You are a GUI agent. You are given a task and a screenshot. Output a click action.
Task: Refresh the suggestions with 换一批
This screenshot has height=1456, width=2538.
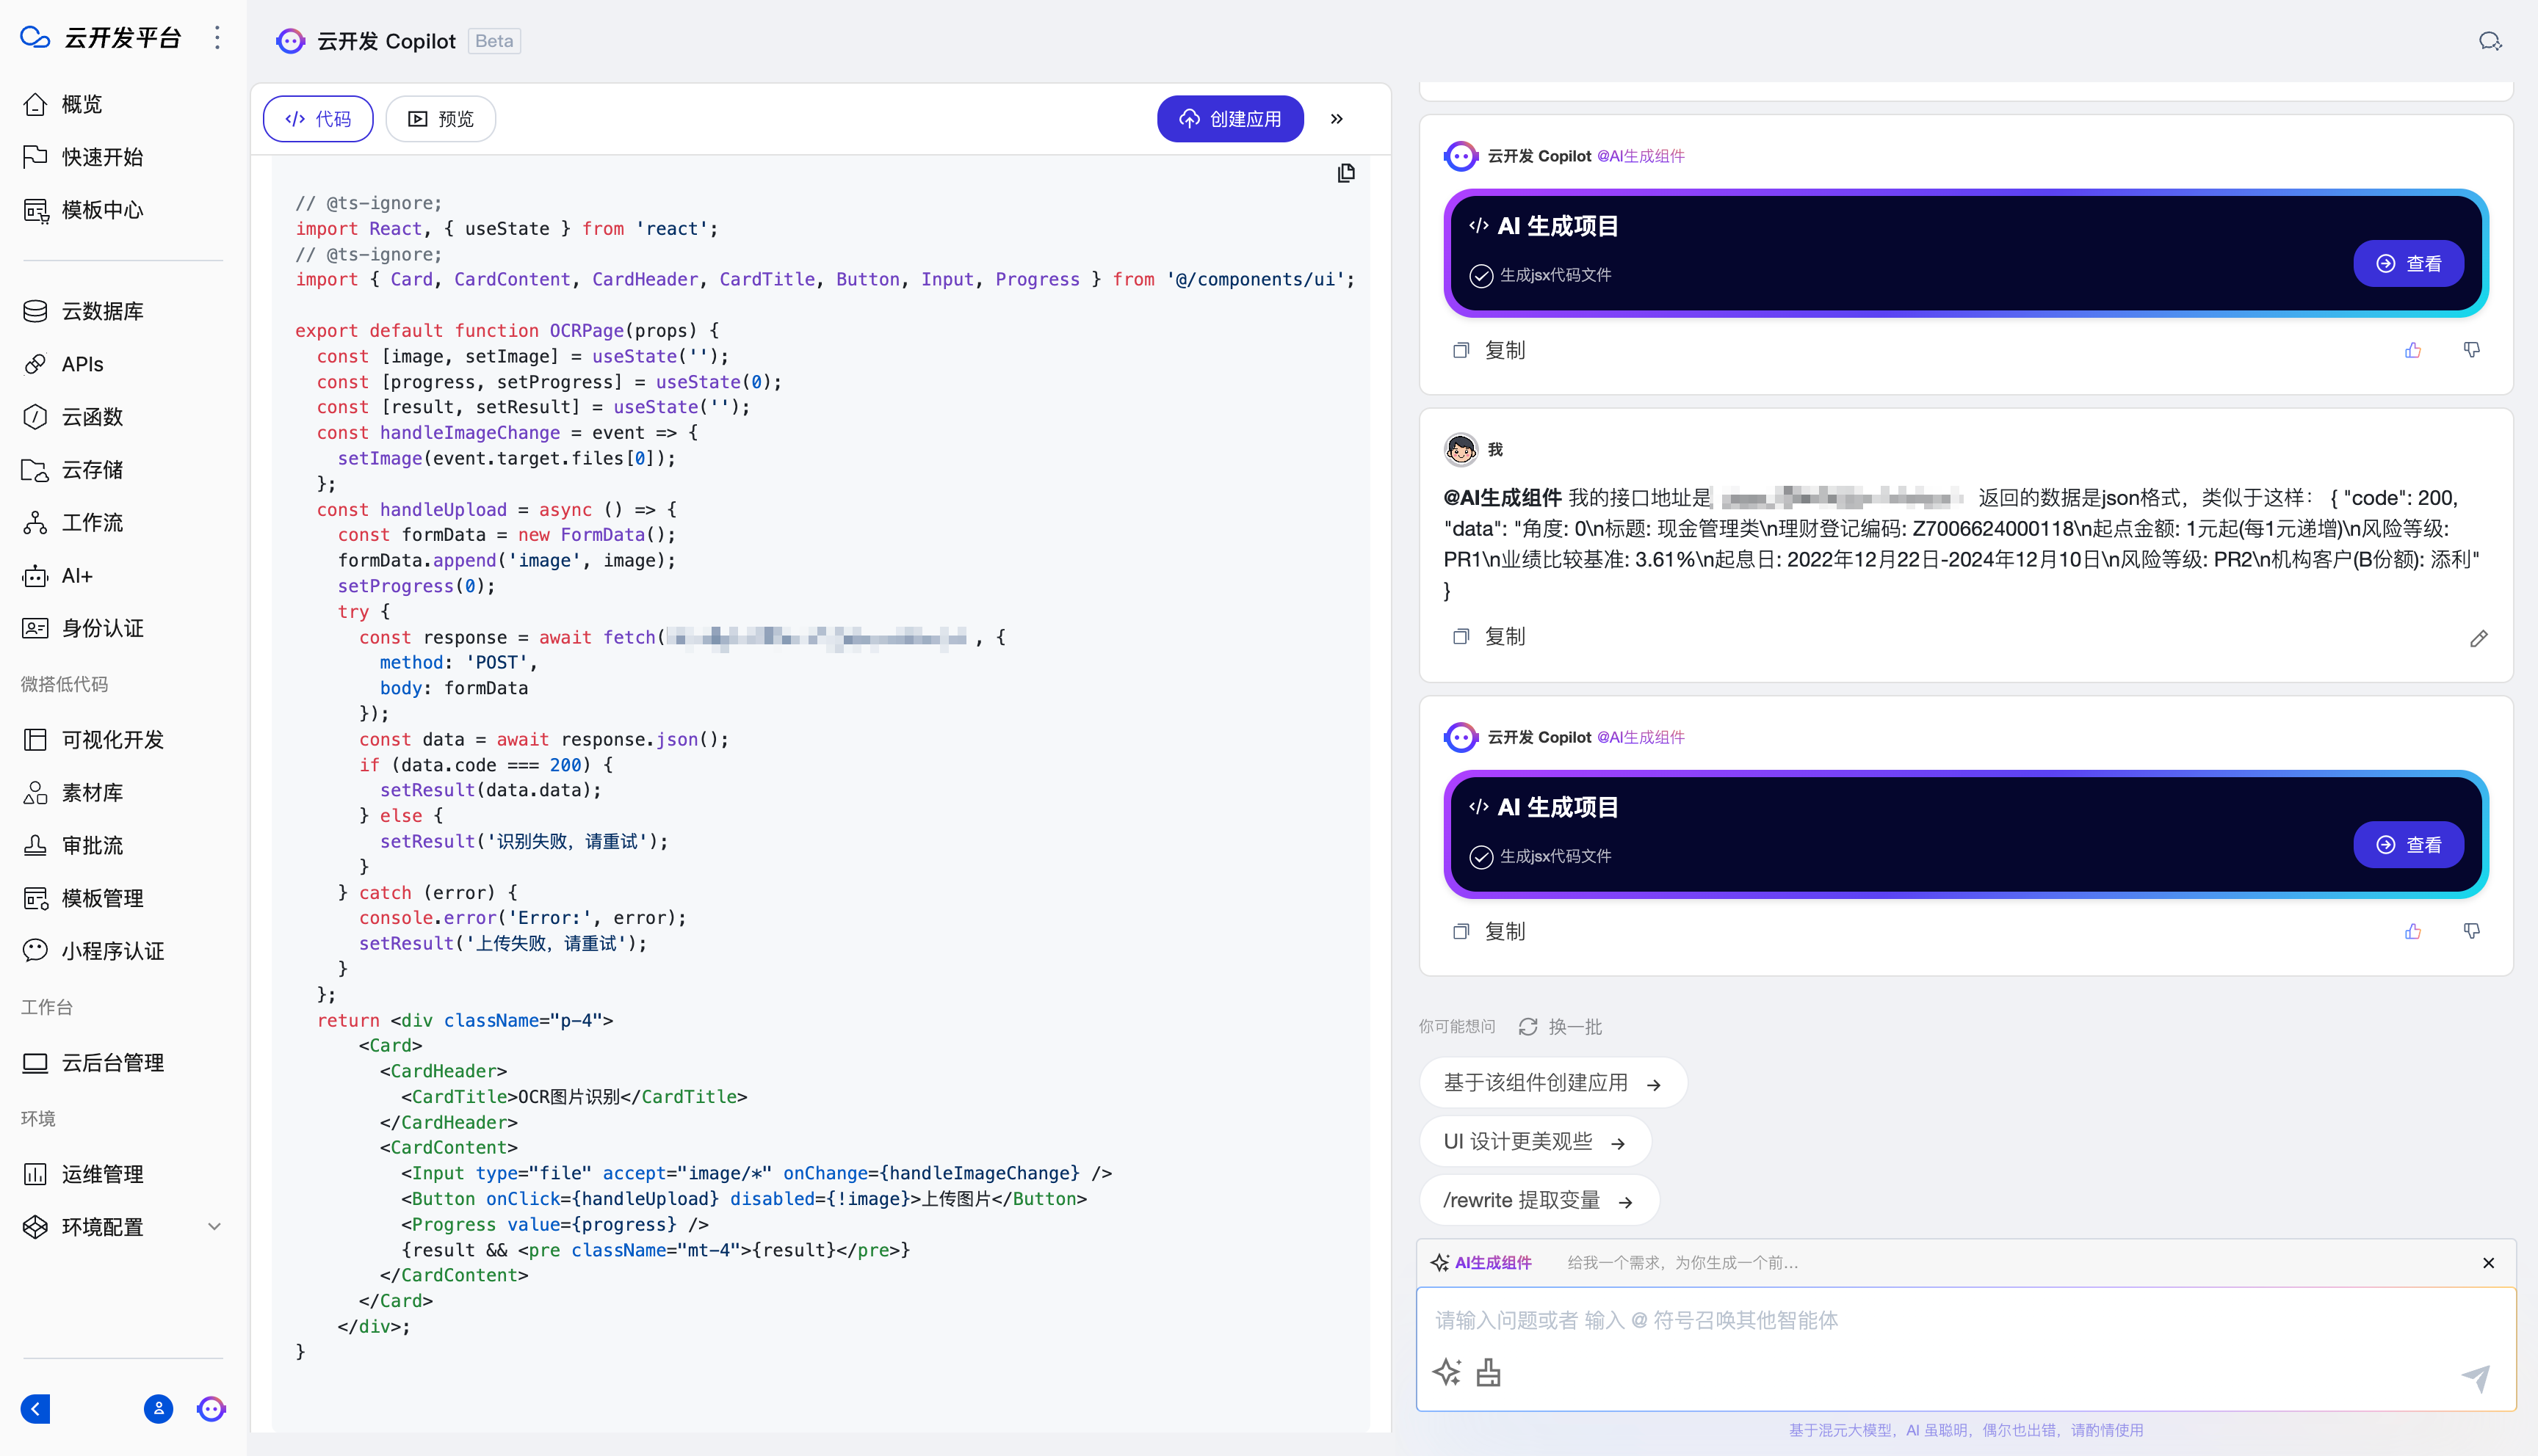(x=1561, y=1027)
